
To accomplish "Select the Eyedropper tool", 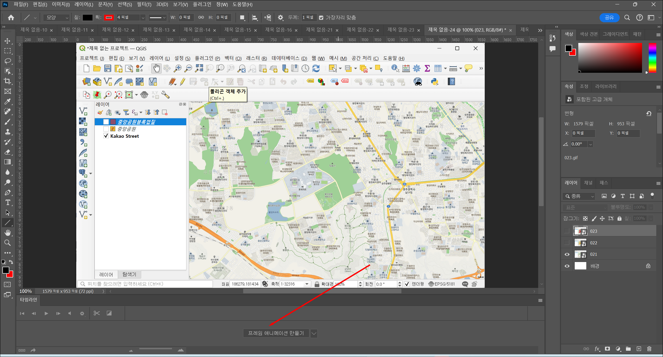I will pyautogui.click(x=8, y=101).
